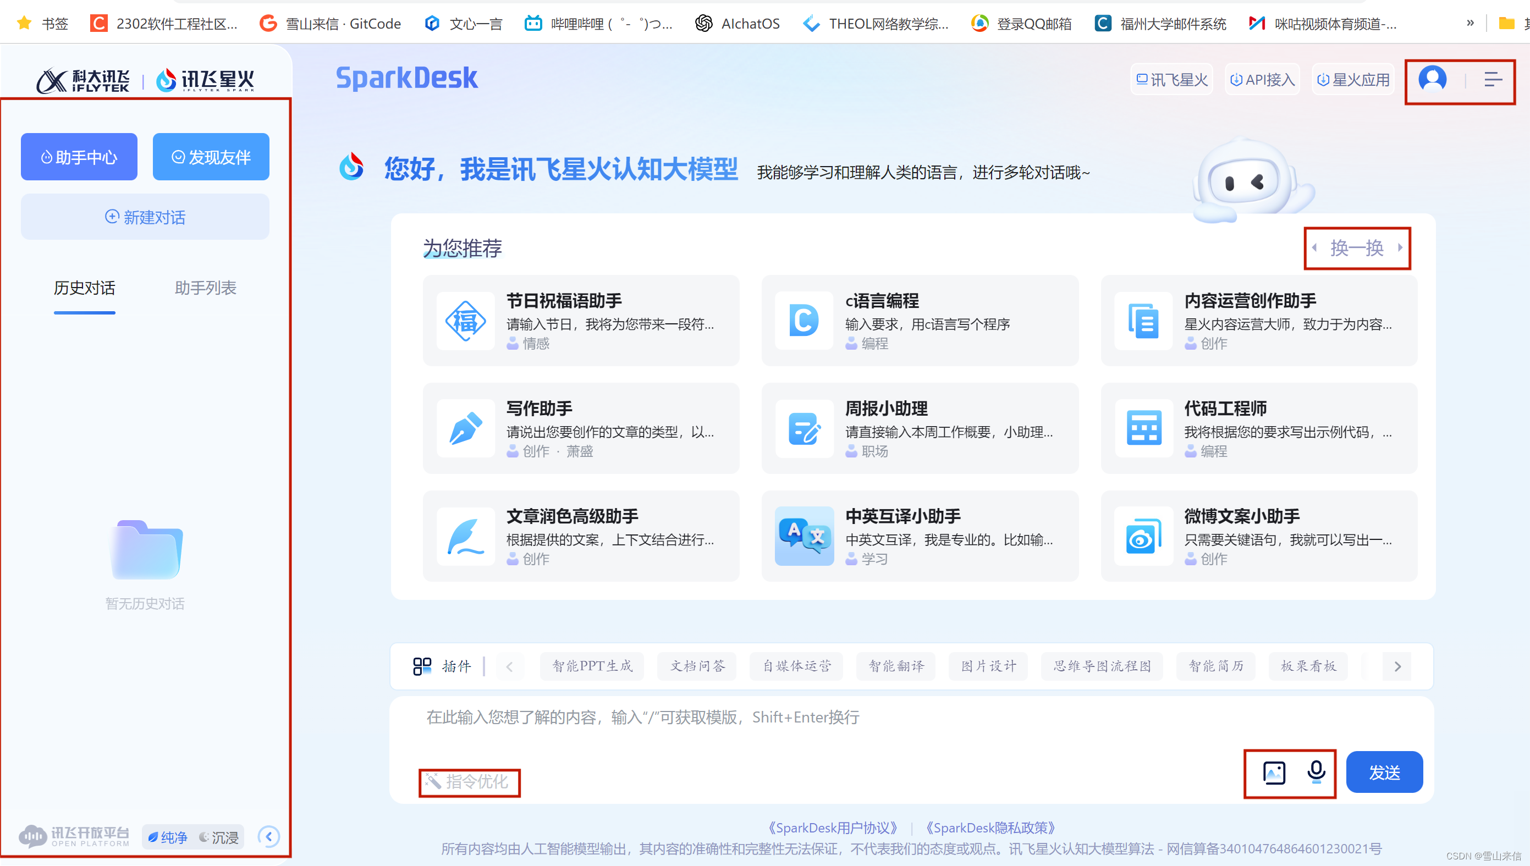Viewport: 1530px width, 866px height.
Task: Click the 插件 plugin grid icon
Action: pyautogui.click(x=422, y=666)
